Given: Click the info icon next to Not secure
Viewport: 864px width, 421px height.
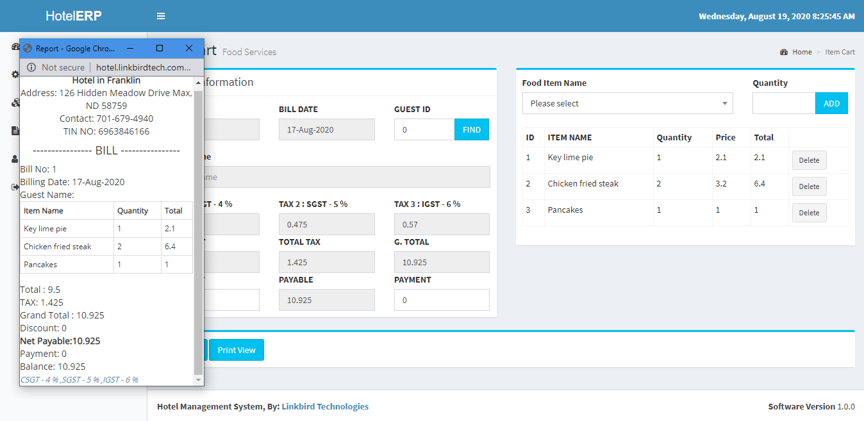Looking at the screenshot, I should click(31, 67).
